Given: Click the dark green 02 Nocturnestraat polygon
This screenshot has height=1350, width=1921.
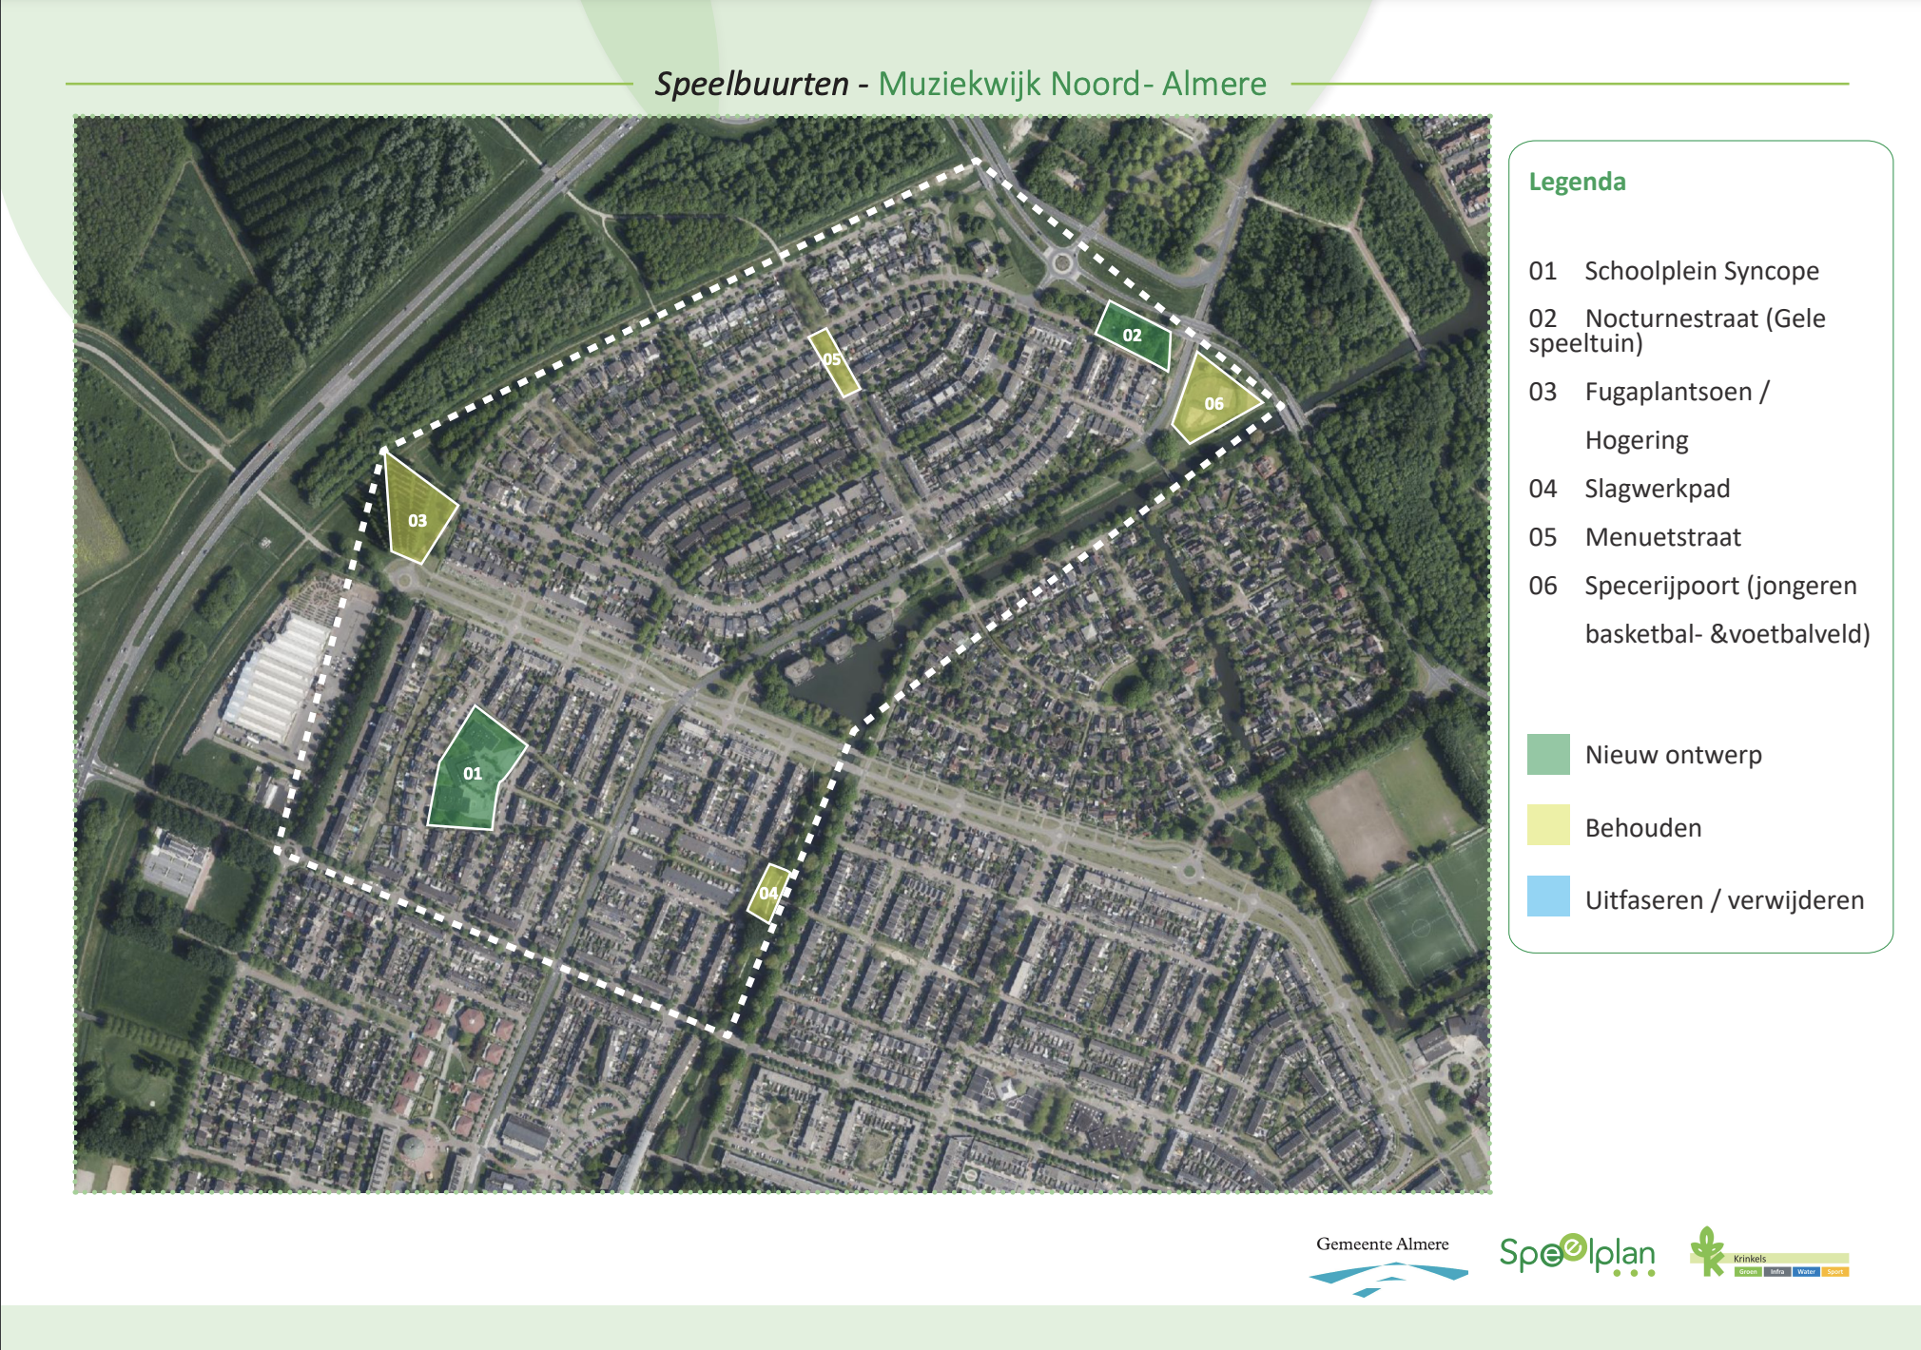Looking at the screenshot, I should tap(1132, 336).
